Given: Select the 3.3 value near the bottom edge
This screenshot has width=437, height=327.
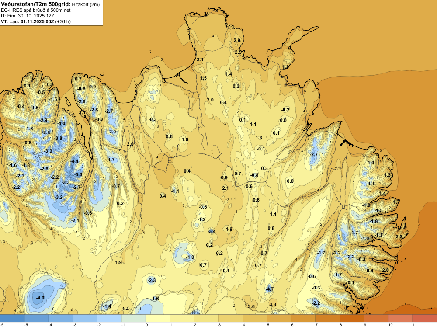Looking at the screenshot, I should click(273, 304).
